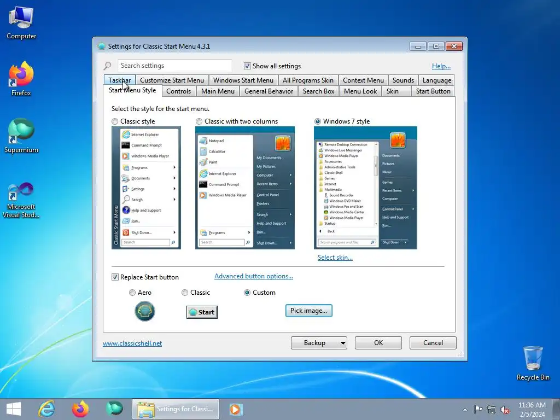Select the Supermium desktop shortcut
Viewport: 560px width, 420px height.
(21, 136)
